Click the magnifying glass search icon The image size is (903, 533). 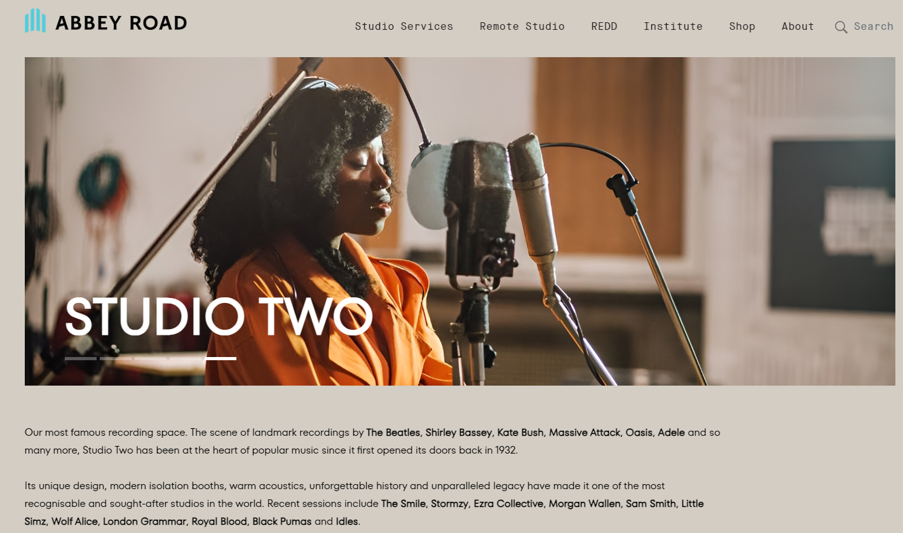coord(841,27)
